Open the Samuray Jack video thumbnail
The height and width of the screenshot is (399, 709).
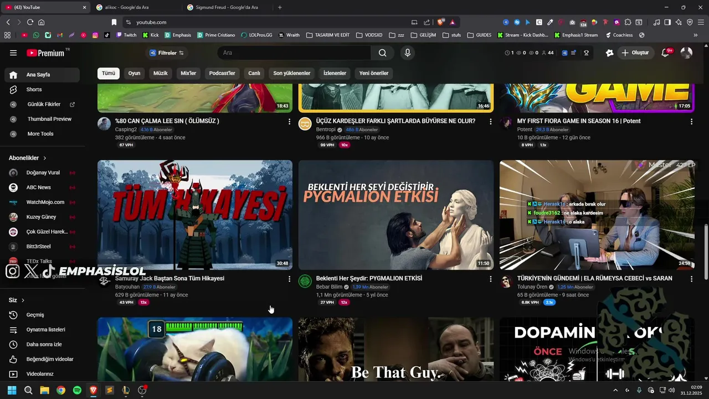tap(195, 215)
